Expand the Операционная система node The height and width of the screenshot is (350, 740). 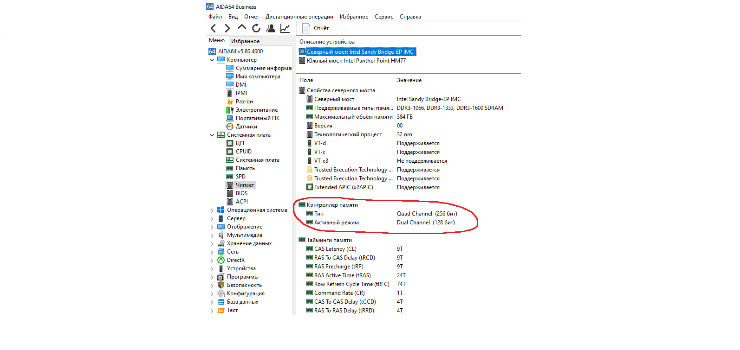point(212,210)
